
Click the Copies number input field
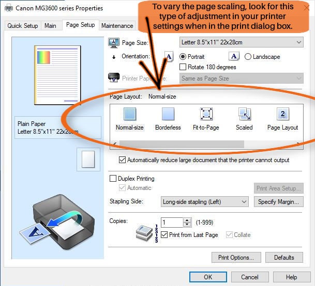[172, 223]
